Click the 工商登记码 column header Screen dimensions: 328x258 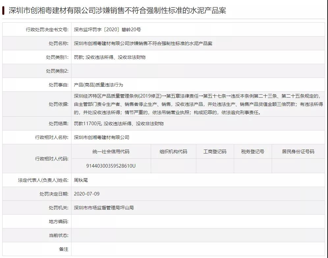pyautogui.click(x=215, y=152)
